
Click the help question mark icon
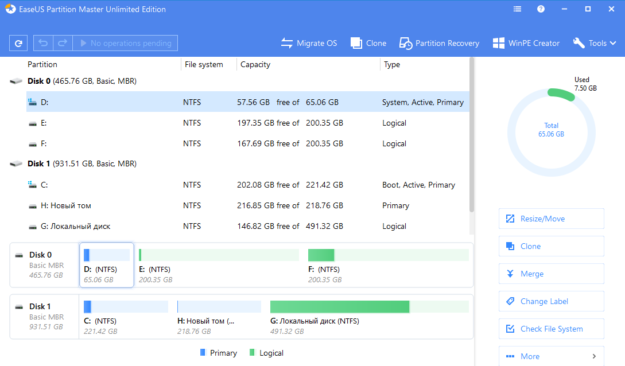tap(541, 9)
